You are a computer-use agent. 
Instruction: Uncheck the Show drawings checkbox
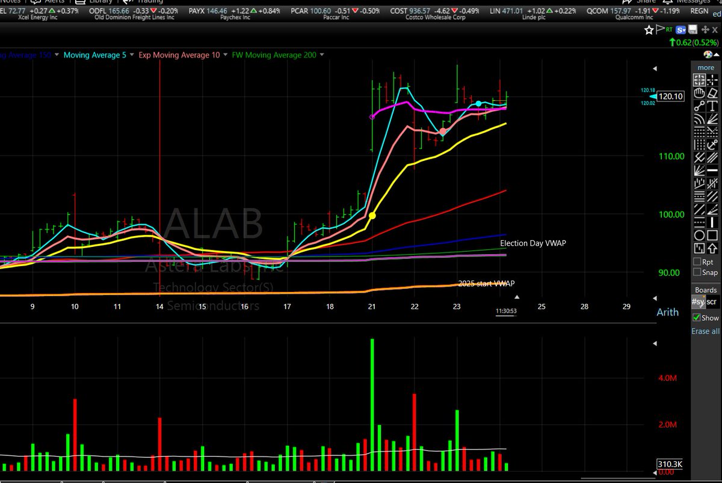pos(697,318)
